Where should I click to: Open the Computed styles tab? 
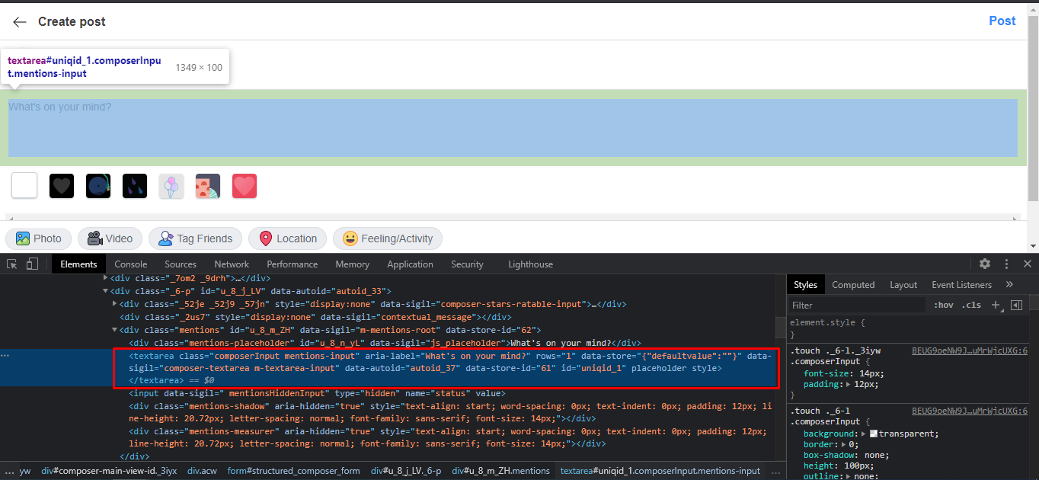(x=853, y=285)
